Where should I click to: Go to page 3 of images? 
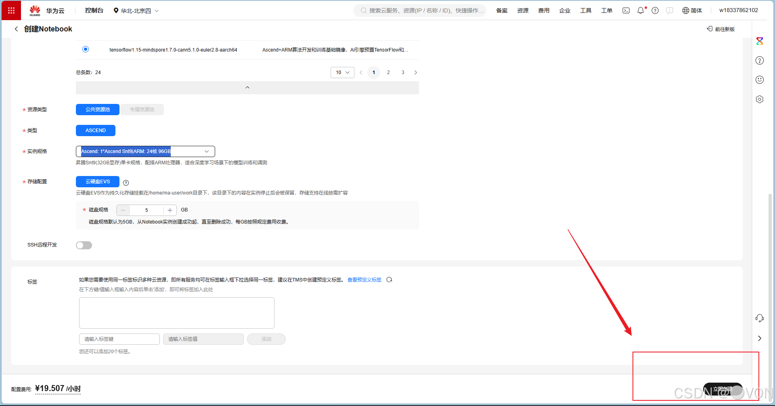pos(403,72)
